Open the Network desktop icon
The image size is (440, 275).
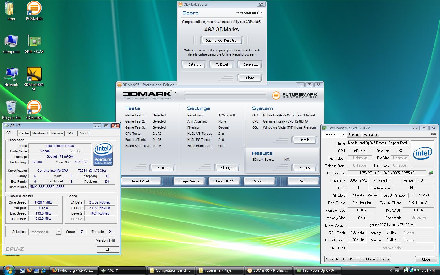point(11,77)
